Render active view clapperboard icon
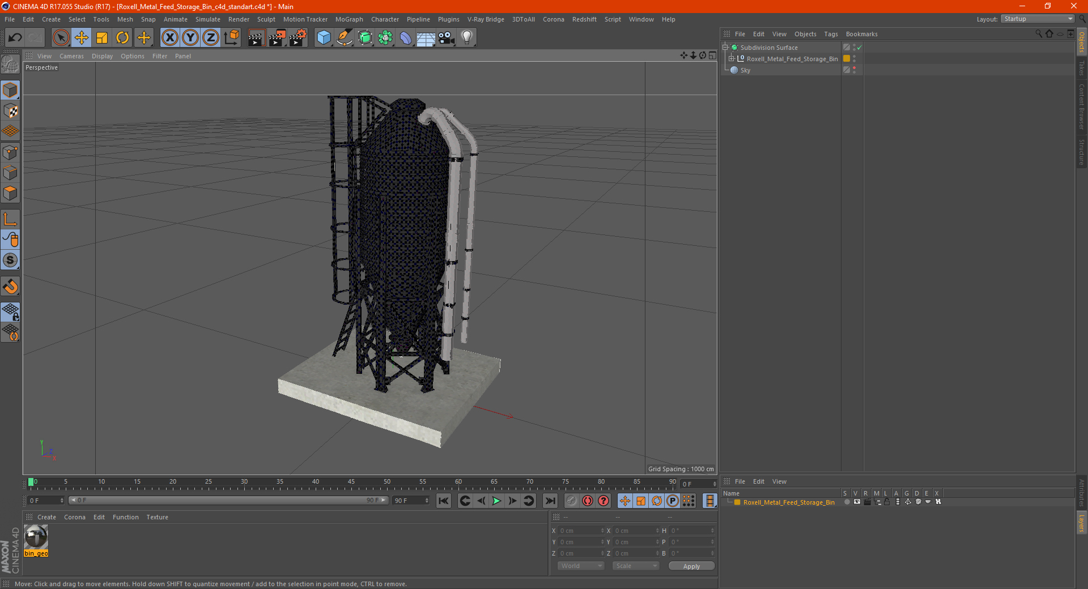 tap(256, 38)
